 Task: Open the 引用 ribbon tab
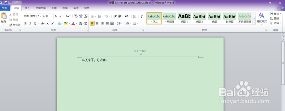[x=54, y=8]
